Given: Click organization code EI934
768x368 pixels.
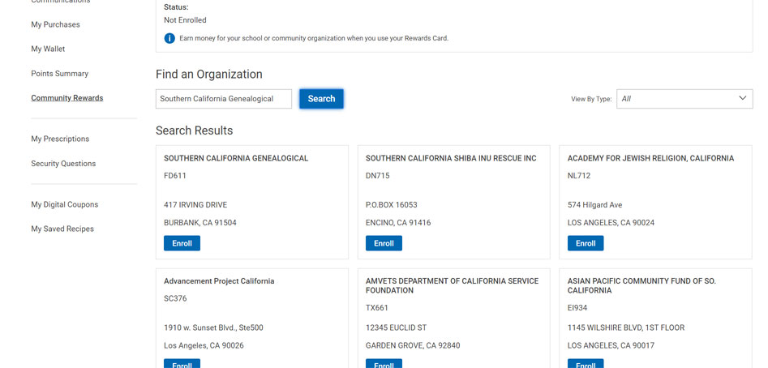Looking at the screenshot, I should tap(577, 308).
